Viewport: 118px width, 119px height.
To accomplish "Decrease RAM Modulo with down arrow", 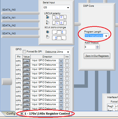I will point(98,48).
